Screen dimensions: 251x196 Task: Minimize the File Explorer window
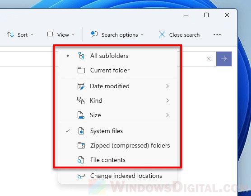[x=186, y=15]
